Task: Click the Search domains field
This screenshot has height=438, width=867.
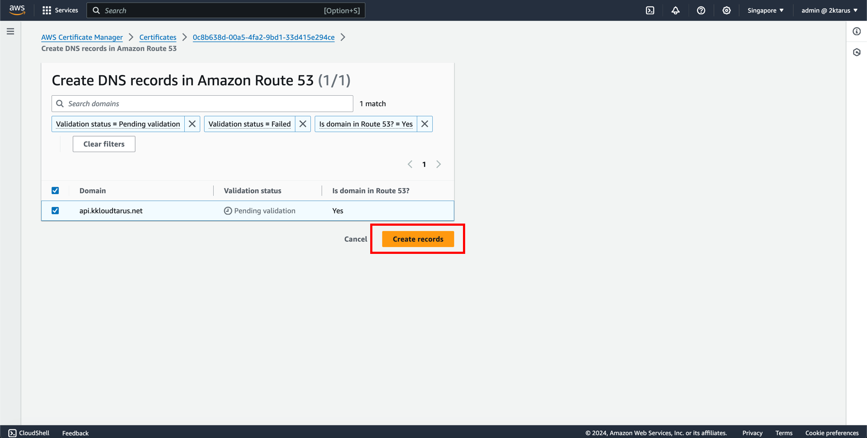Action: 202,104
